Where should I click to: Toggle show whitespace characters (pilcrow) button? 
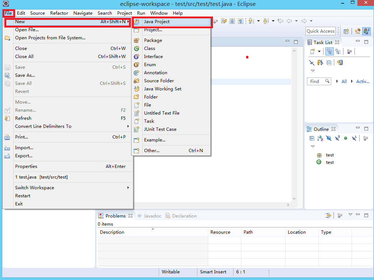(x=241, y=21)
